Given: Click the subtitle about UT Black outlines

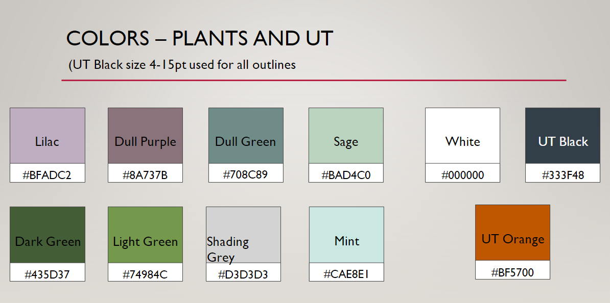Looking at the screenshot, I should coord(182,64).
